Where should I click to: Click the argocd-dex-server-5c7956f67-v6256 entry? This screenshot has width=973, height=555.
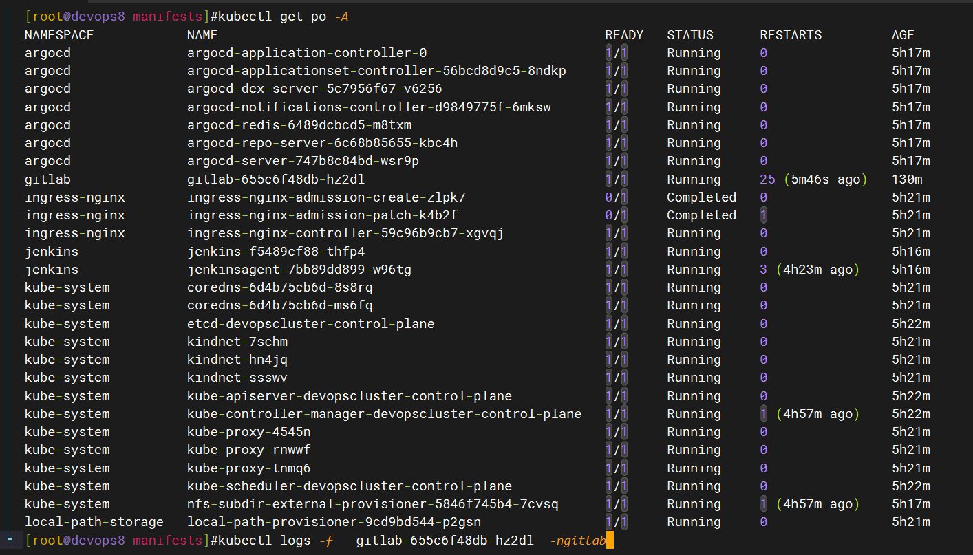(314, 89)
